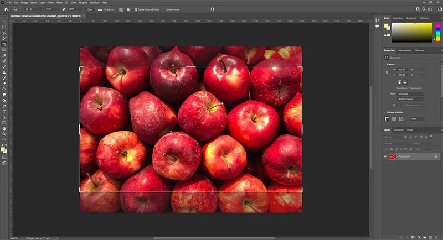The height and width of the screenshot is (240, 443).
Task: Set canvas orientation to portrait
Action: coord(399,82)
